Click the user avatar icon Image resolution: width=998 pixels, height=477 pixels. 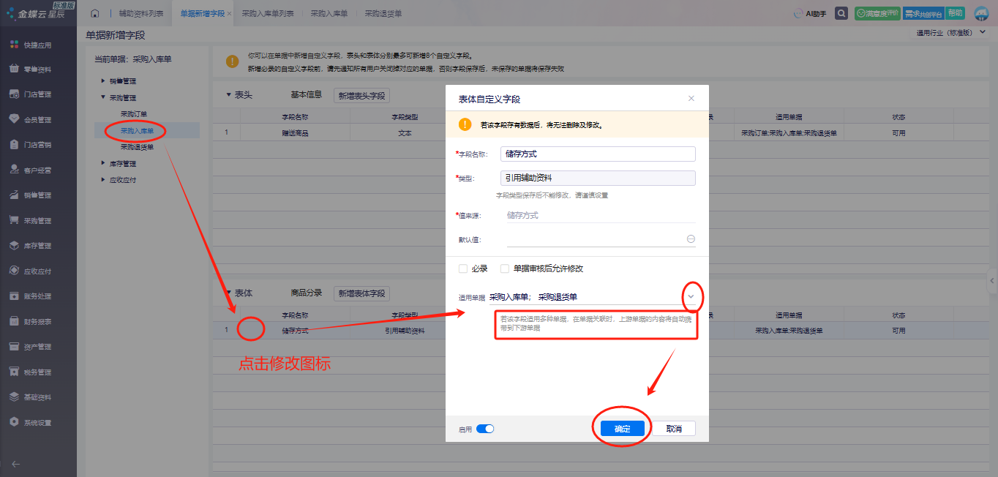tap(980, 14)
